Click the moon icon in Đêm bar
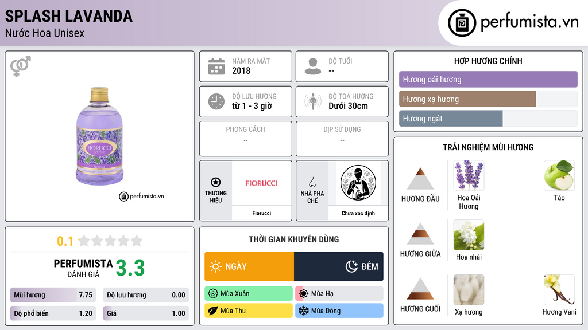The image size is (588, 330). click(x=351, y=266)
